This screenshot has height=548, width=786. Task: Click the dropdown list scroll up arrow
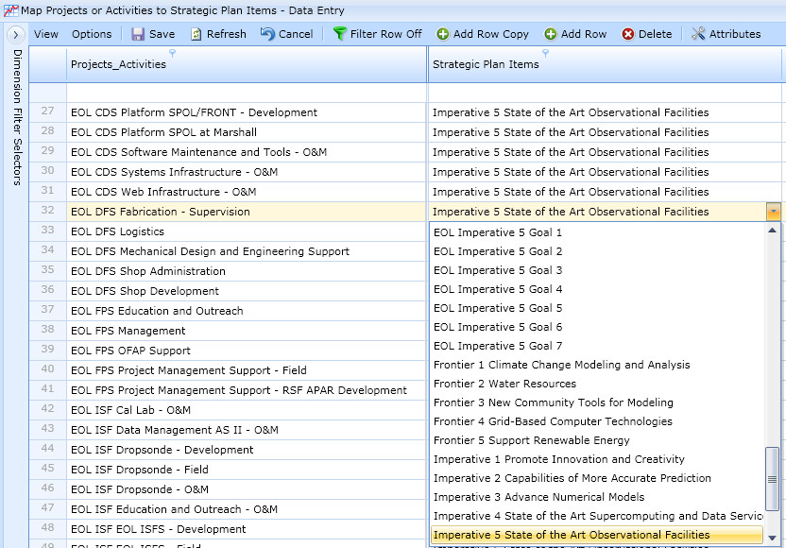[x=772, y=231]
